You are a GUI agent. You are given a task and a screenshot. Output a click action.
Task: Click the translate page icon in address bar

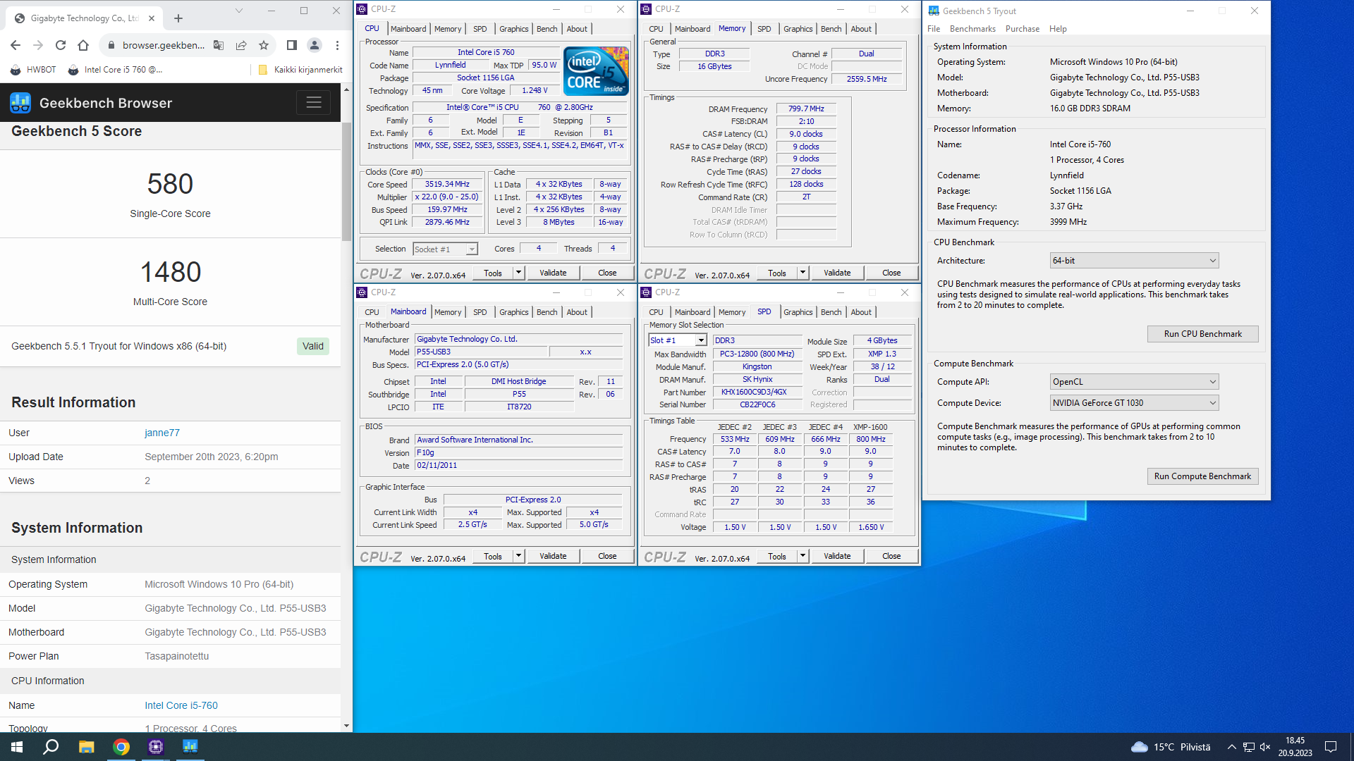click(x=219, y=45)
